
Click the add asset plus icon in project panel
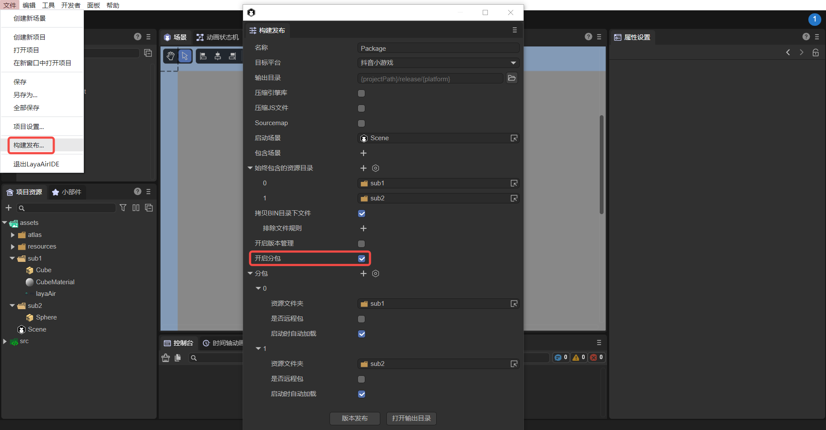9,208
